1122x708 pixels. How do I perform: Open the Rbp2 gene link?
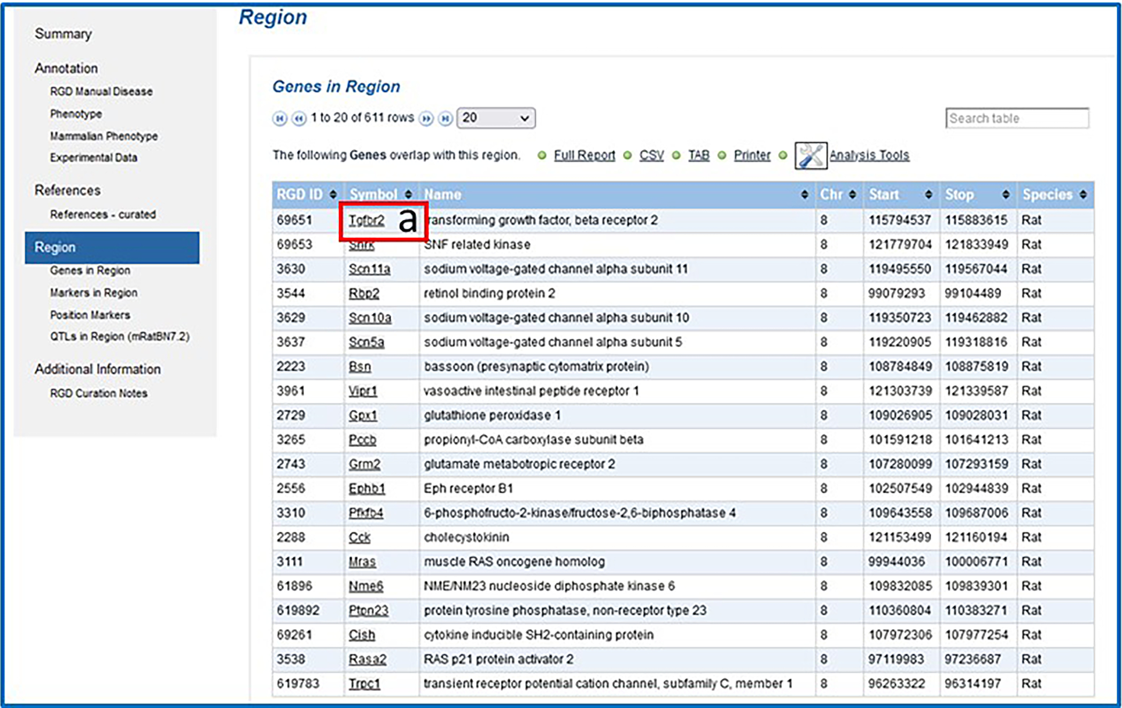click(364, 293)
